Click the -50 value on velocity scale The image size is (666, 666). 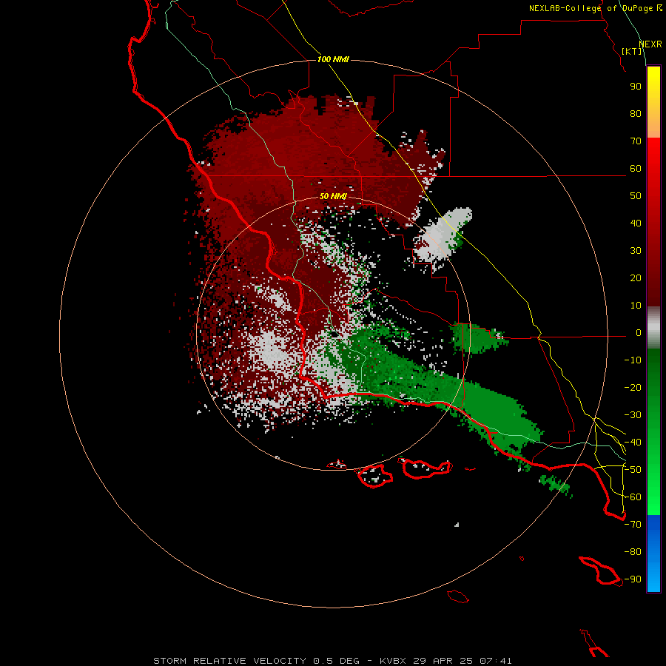click(633, 470)
